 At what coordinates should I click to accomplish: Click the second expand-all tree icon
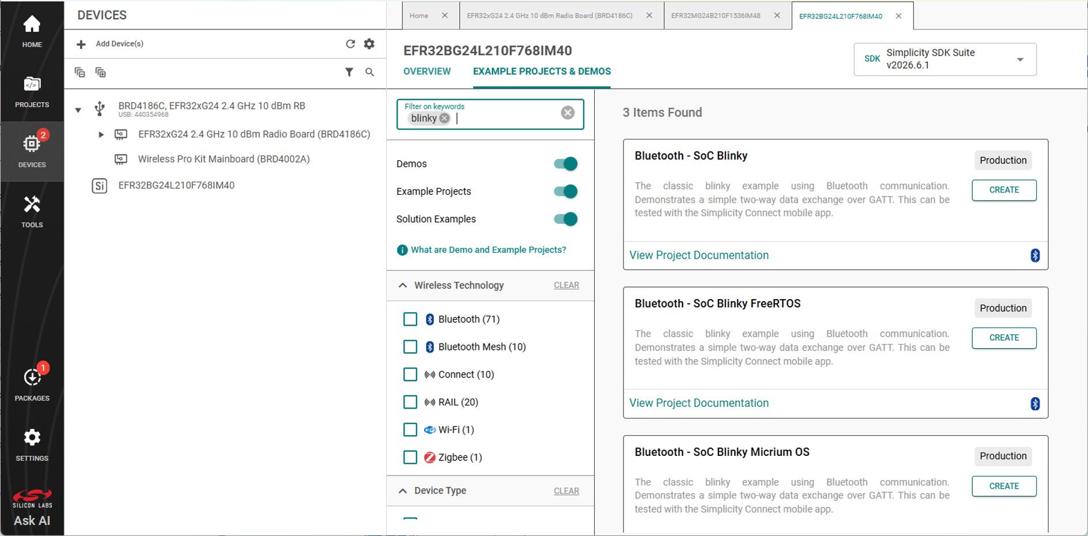click(x=100, y=72)
